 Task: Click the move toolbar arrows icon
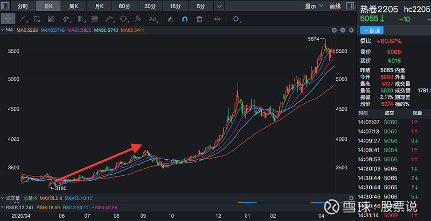pos(218,19)
